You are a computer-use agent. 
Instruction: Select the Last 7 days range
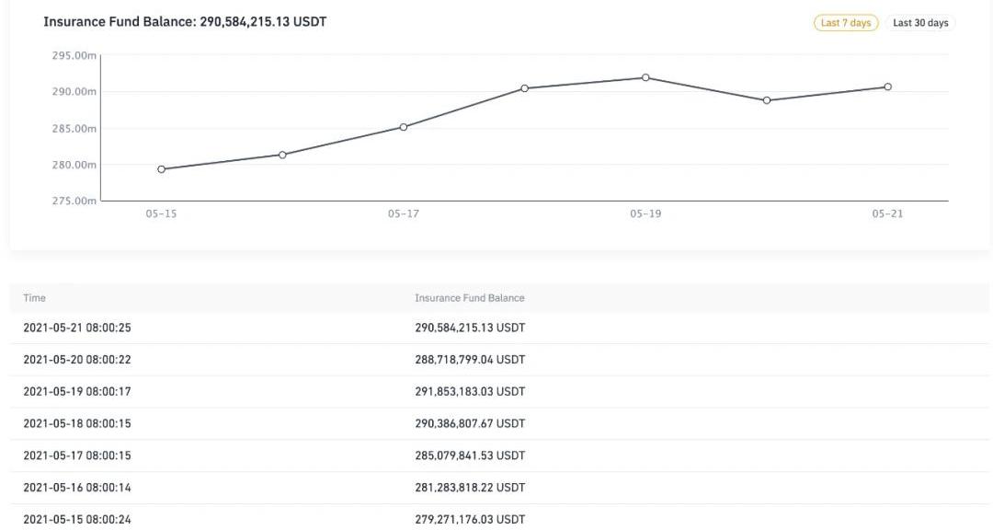tap(846, 23)
